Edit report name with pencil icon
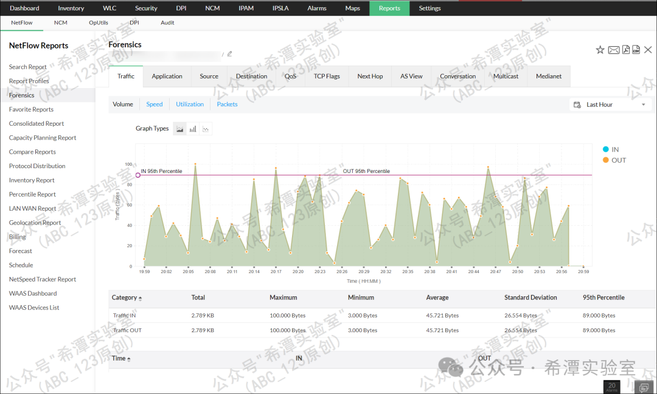The image size is (657, 394). click(x=229, y=54)
